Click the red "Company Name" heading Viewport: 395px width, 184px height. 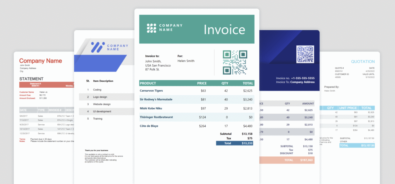(41, 61)
